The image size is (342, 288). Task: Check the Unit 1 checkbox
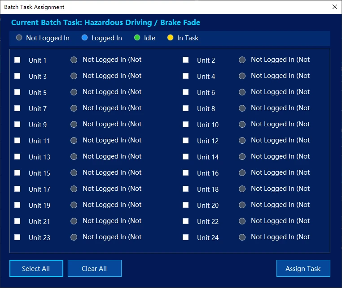17,60
